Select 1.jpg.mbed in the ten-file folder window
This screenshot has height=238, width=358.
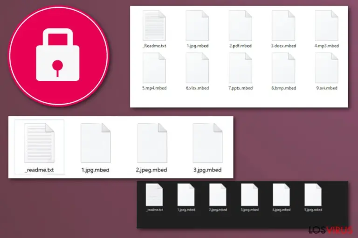coord(197,29)
